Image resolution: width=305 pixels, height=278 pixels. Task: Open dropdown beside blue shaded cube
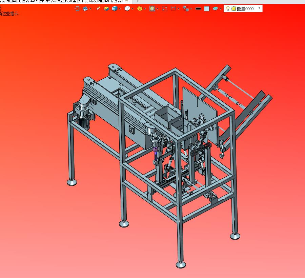120,9
